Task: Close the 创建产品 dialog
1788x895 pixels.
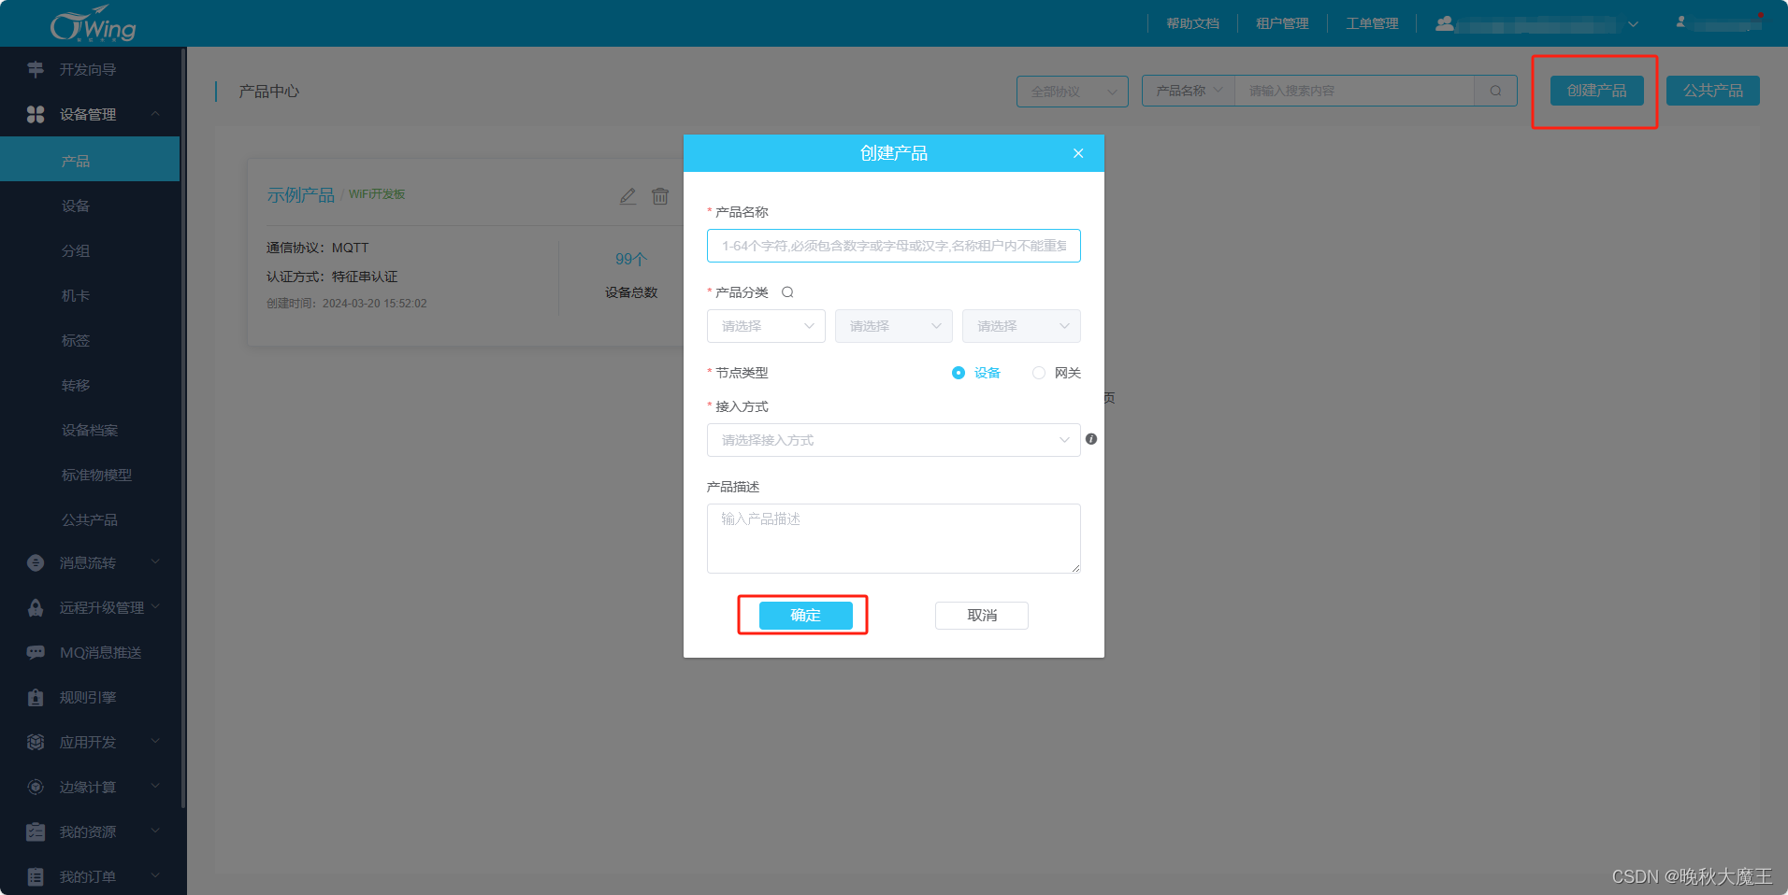Action: 1078,153
